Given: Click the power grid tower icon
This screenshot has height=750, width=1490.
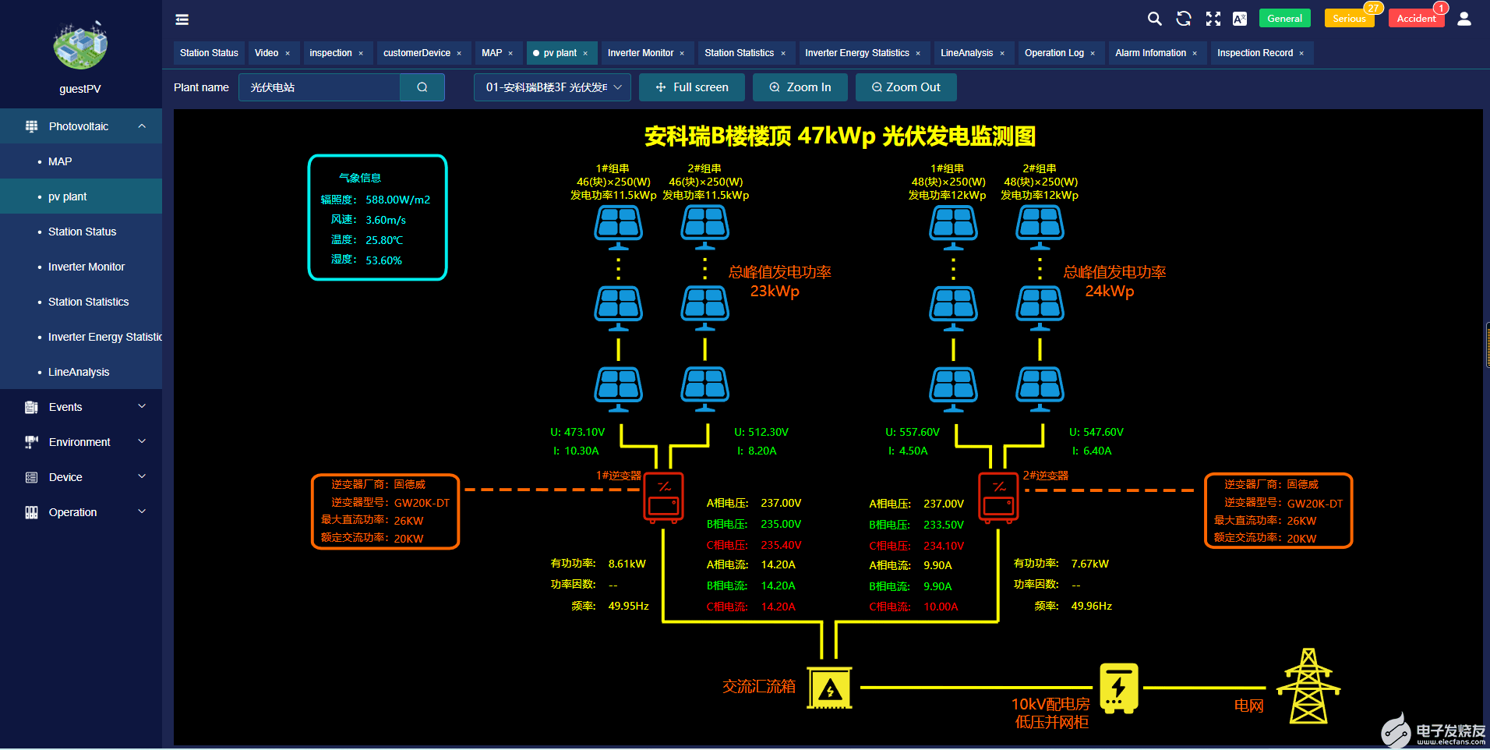Looking at the screenshot, I should click(x=1308, y=686).
